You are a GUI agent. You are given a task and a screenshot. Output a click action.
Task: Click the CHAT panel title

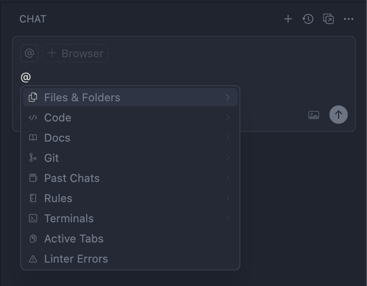coord(33,19)
